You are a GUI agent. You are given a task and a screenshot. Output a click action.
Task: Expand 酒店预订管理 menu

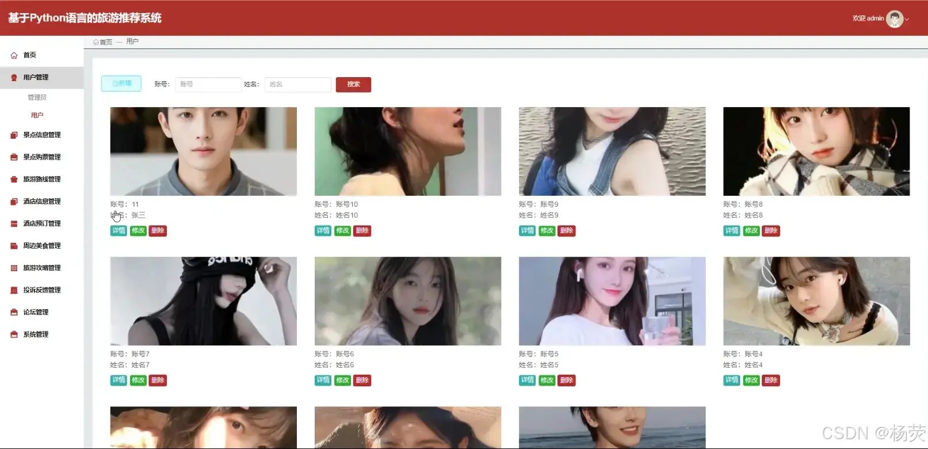(41, 223)
